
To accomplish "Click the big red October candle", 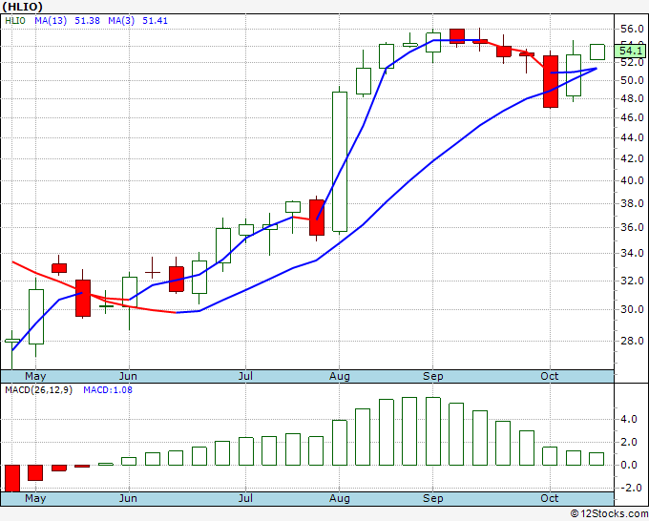I will click(x=551, y=81).
